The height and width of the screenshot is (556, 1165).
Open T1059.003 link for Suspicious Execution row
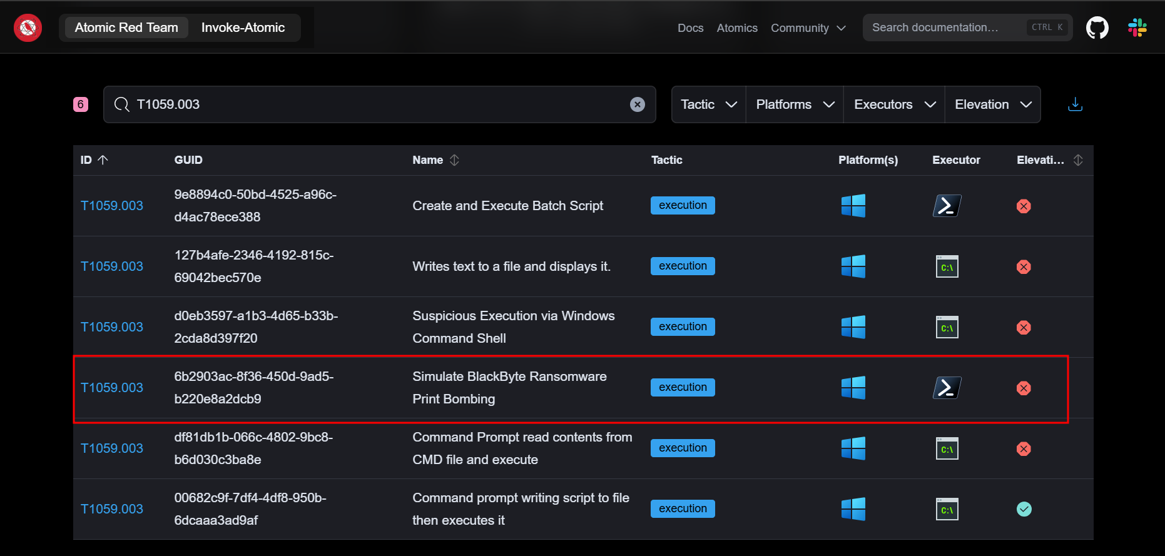point(112,327)
